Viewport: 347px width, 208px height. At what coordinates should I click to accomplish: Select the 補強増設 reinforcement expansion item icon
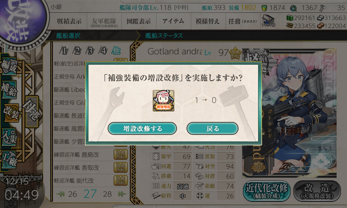click(x=163, y=101)
